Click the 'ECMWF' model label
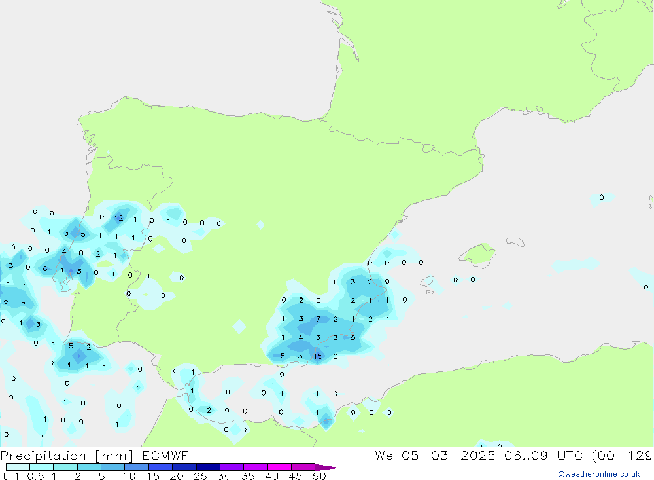Screen dimensions: 654x480 click(x=165, y=455)
